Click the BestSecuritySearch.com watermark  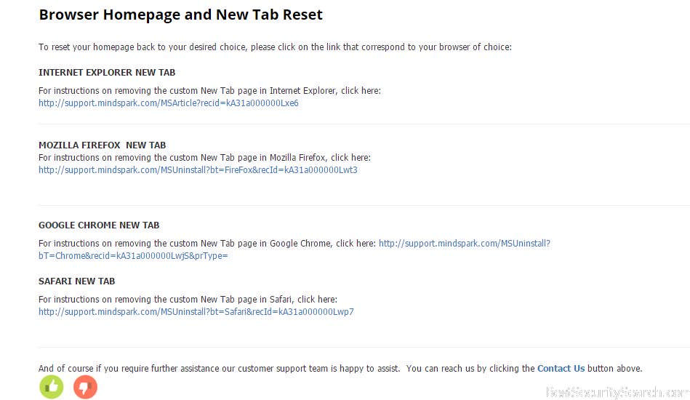click(614, 392)
